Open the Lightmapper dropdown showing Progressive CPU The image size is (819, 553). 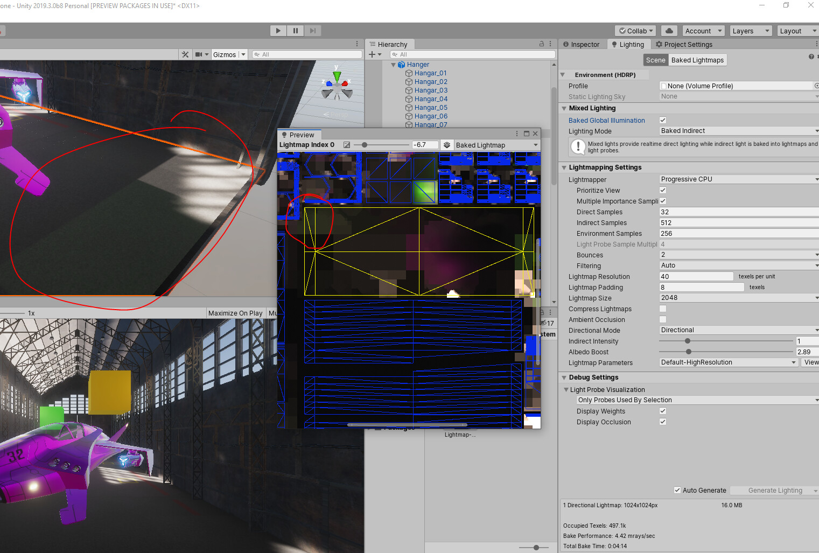(x=738, y=179)
